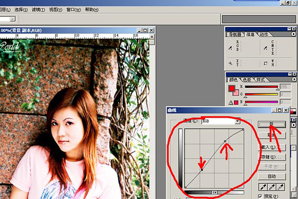Viewport: 298px width, 199px height.
Task: Maximize the 背景 副本 document window
Action: 145,30
